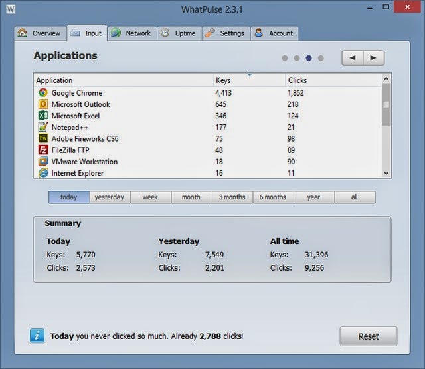Viewport: 425px width, 369px height.
Task: Click the wrench icon on Settings tab
Action: click(210, 33)
